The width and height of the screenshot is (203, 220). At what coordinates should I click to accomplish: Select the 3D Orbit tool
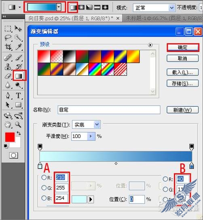pos(18,116)
